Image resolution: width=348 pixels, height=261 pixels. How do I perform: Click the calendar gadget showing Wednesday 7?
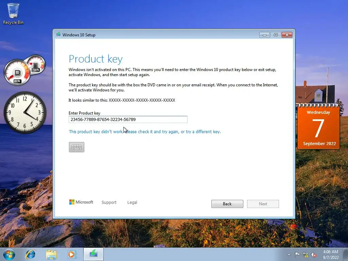coord(318,126)
